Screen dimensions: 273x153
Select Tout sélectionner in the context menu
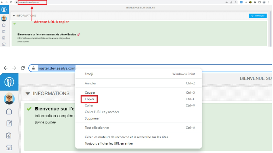pyautogui.click(x=139, y=128)
